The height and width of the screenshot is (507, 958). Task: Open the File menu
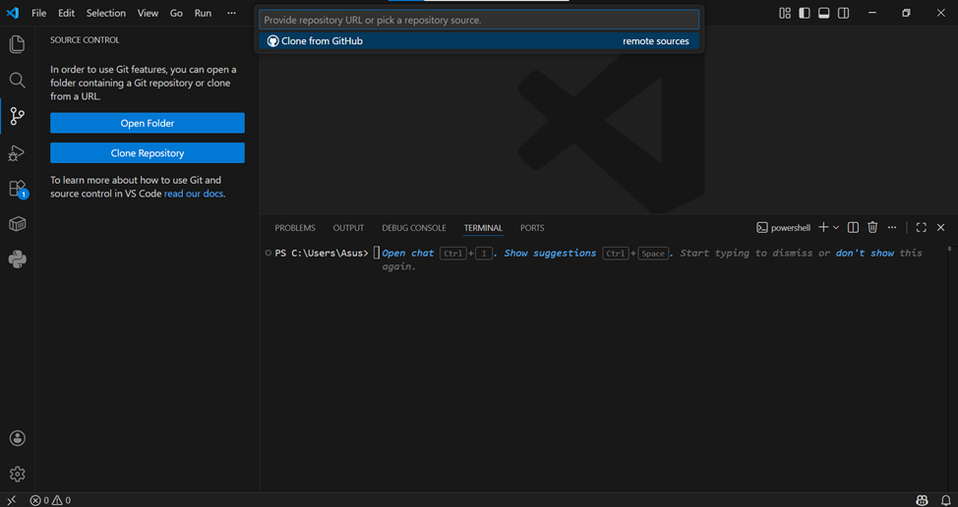tap(39, 13)
